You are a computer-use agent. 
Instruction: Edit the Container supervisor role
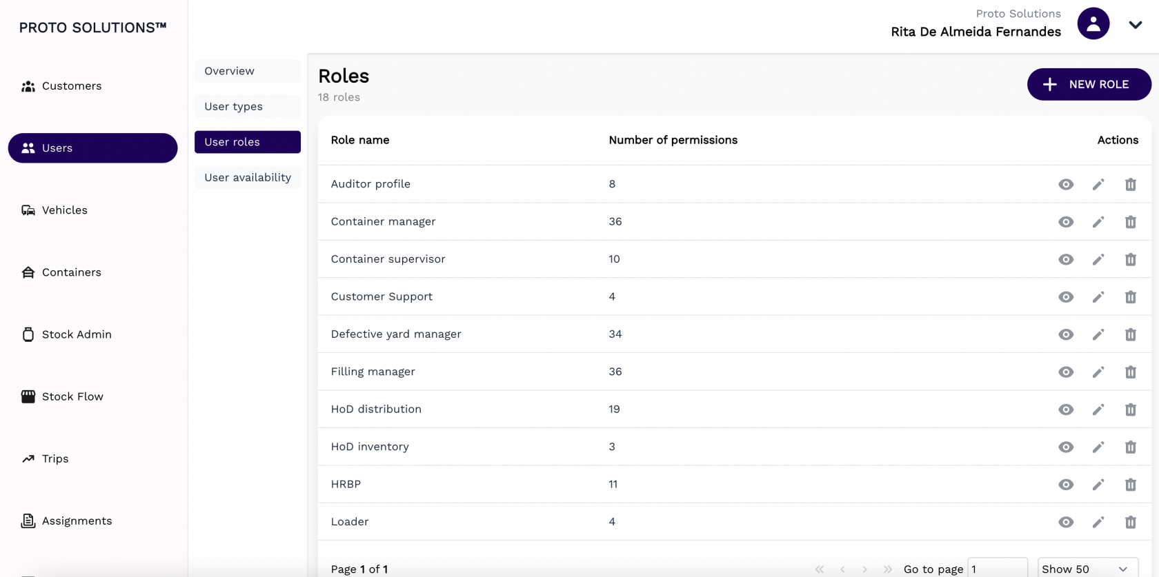coord(1098,259)
